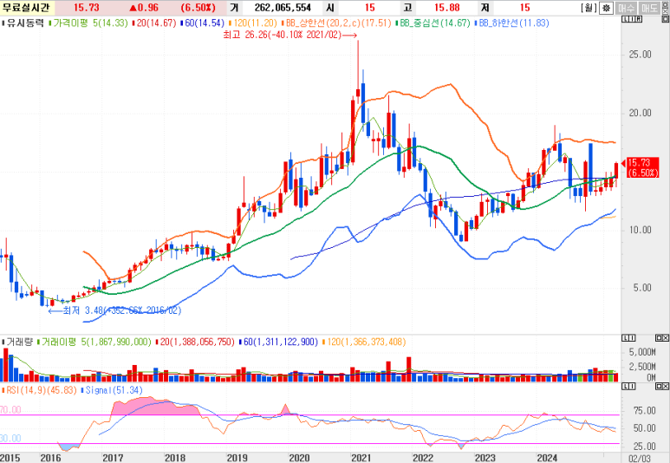This screenshot has width=670, height=463.
Task: Click the 무료실시간 label
Action: pos(27,8)
